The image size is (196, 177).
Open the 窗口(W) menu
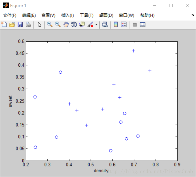pos(126,15)
